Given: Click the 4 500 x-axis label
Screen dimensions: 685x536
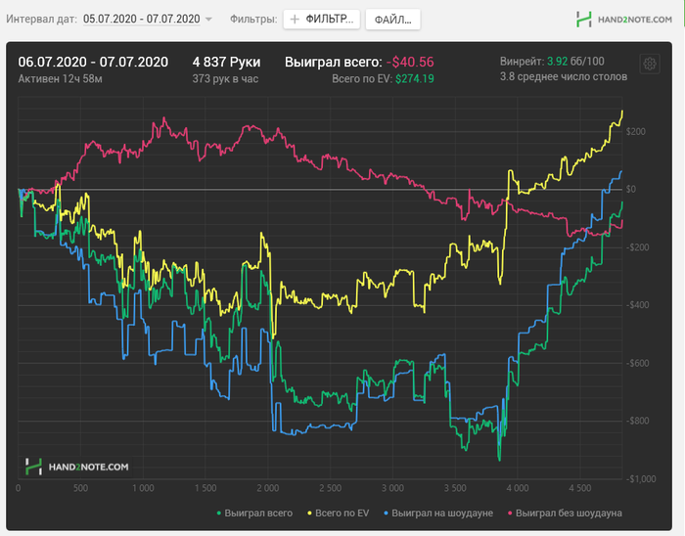Looking at the screenshot, I should point(580,488).
